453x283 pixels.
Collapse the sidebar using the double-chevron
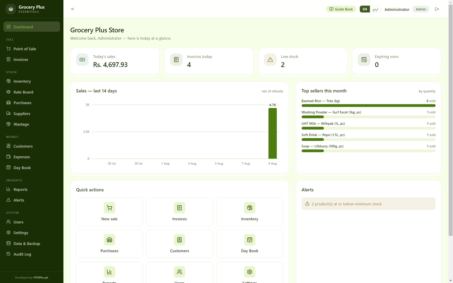point(72,9)
